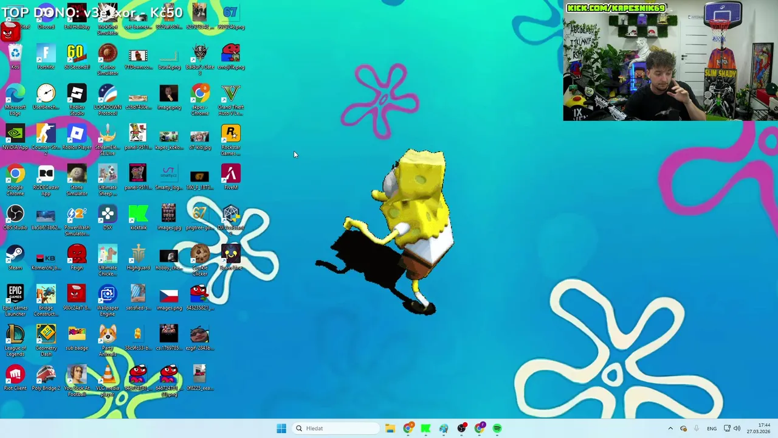This screenshot has width=778, height=438.
Task: Open the Stone Simulator shortcut
Action: coord(77,181)
